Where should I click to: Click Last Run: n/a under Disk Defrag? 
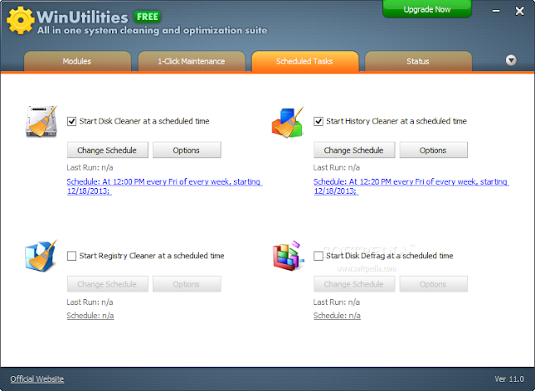pos(336,302)
